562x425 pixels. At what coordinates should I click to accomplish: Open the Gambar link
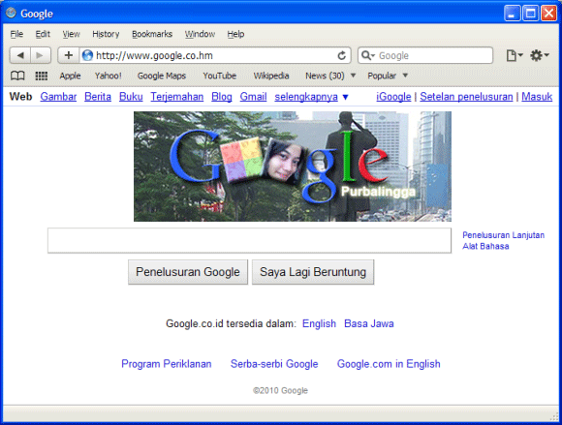point(58,97)
